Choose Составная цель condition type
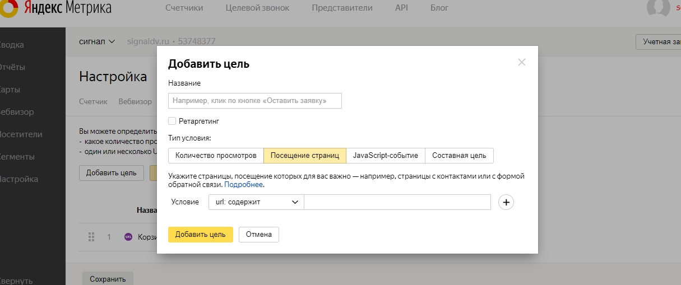Image resolution: width=681 pixels, height=285 pixels. pyautogui.click(x=459, y=156)
